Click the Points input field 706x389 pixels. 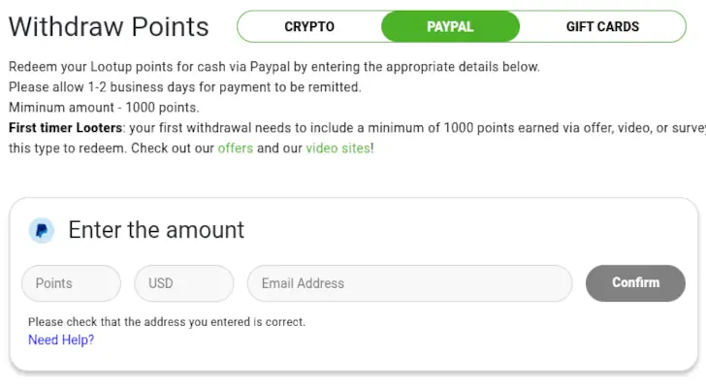[x=71, y=283]
